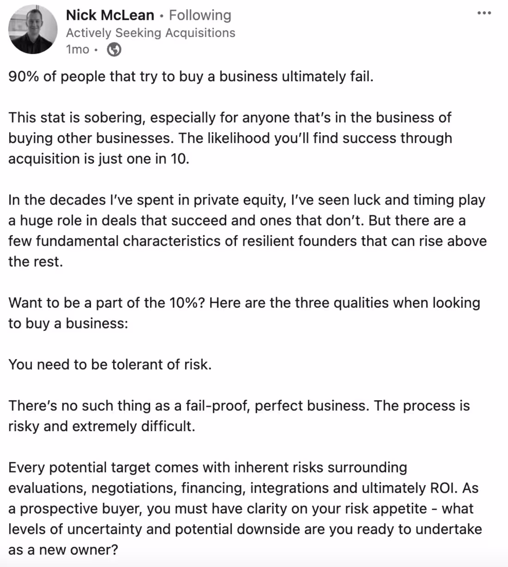Click the paragraph starting 'Every potential target'

pyautogui.click(x=245, y=508)
